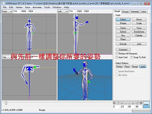
Task: Choose the Face tool in Tools group
Action: click(x=139, y=28)
